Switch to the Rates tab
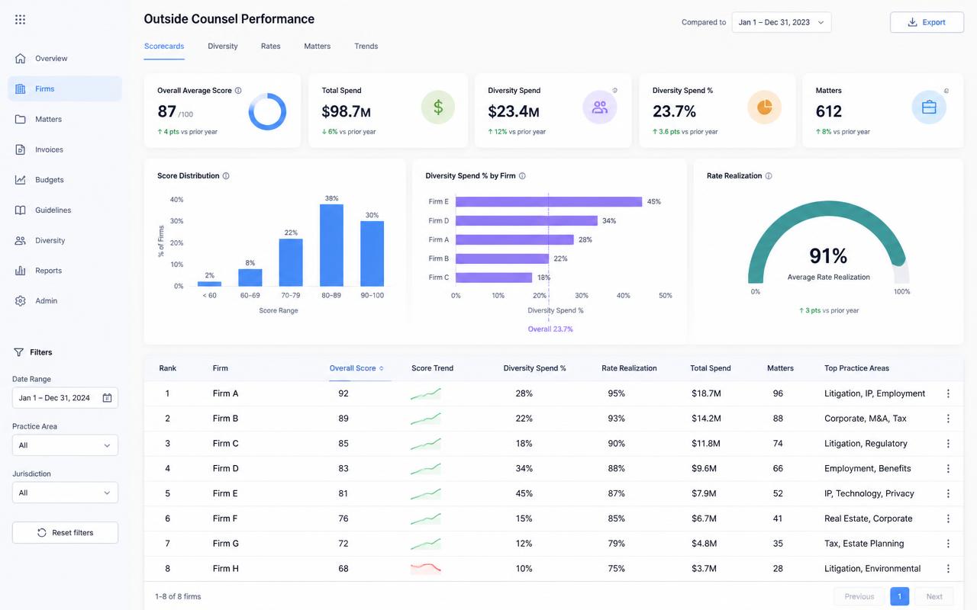Screen dimensions: 977x610 (271, 47)
